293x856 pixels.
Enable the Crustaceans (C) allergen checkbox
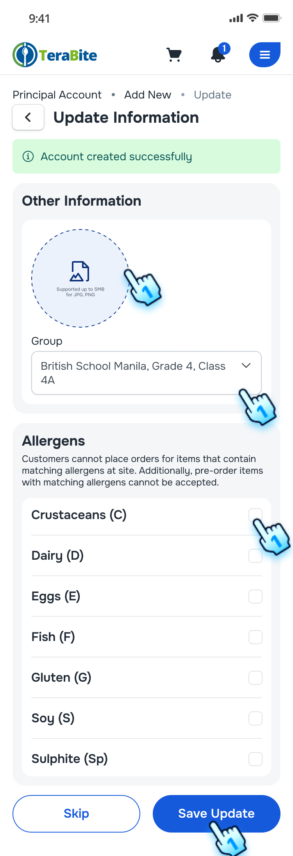[x=255, y=514]
